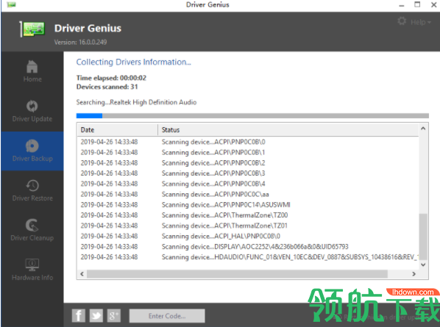Viewport: 440px width, 327px height.
Task: Select log row DISPLAY\AOC2252 device
Action: coord(248,247)
